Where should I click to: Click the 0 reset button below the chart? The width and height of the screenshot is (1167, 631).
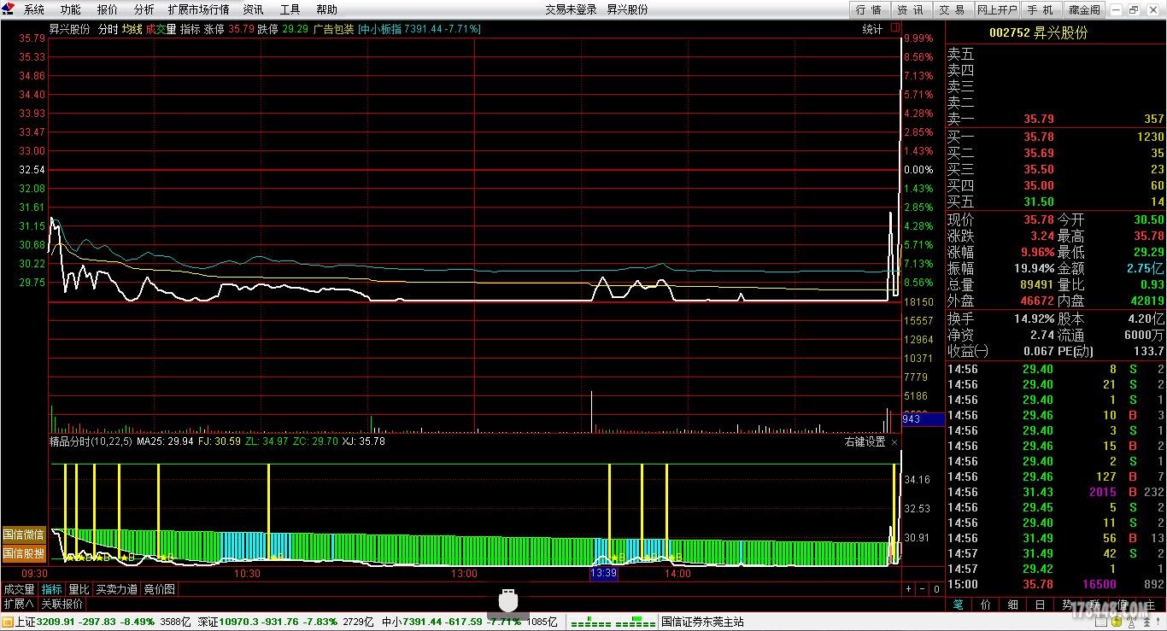(936, 589)
